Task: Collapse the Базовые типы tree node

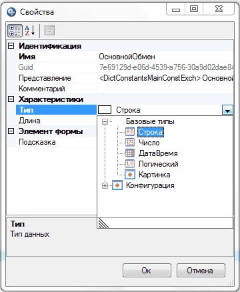Action: pyautogui.click(x=105, y=121)
